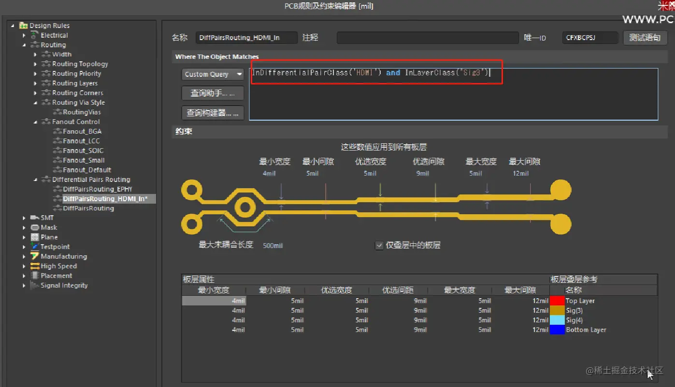Click the Placement category icon
The image size is (675, 387).
(x=34, y=276)
